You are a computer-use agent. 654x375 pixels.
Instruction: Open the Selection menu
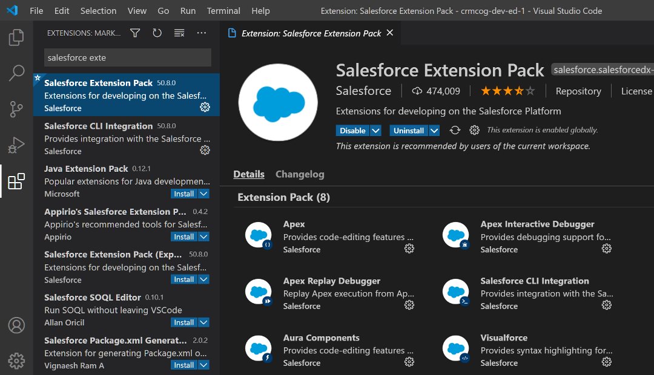[x=99, y=11]
